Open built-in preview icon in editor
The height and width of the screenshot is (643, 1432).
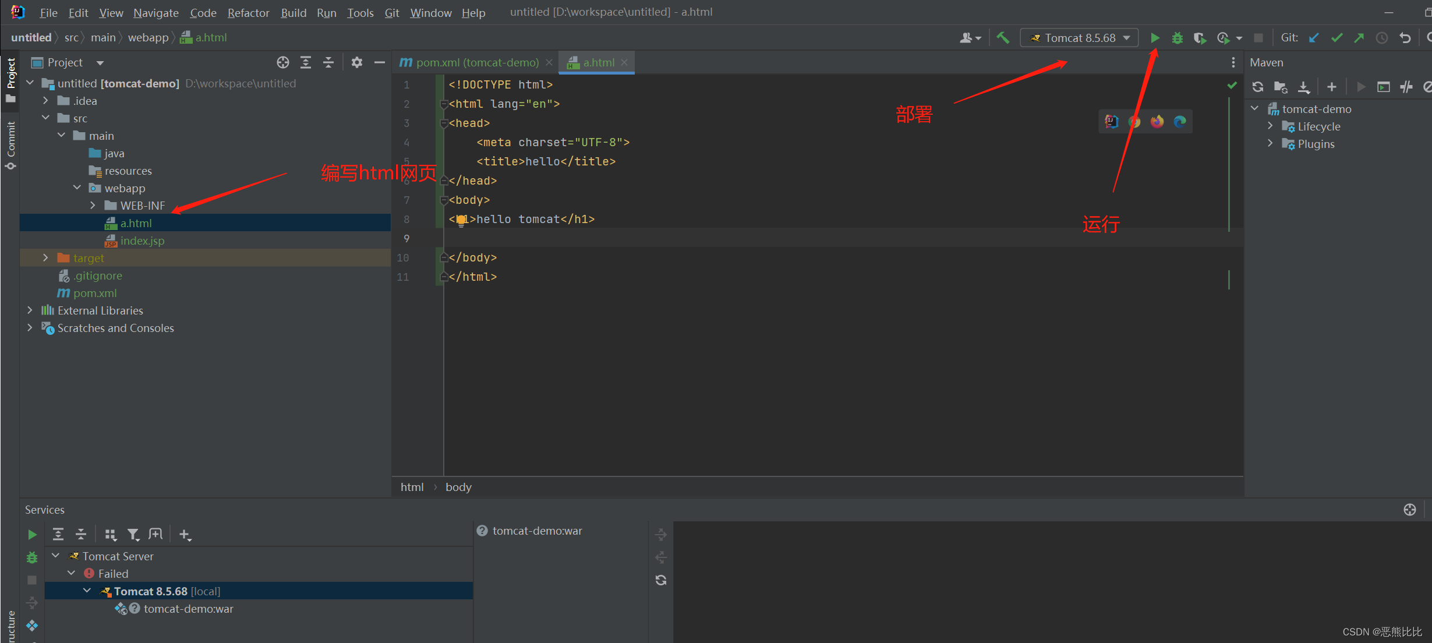(x=1112, y=121)
